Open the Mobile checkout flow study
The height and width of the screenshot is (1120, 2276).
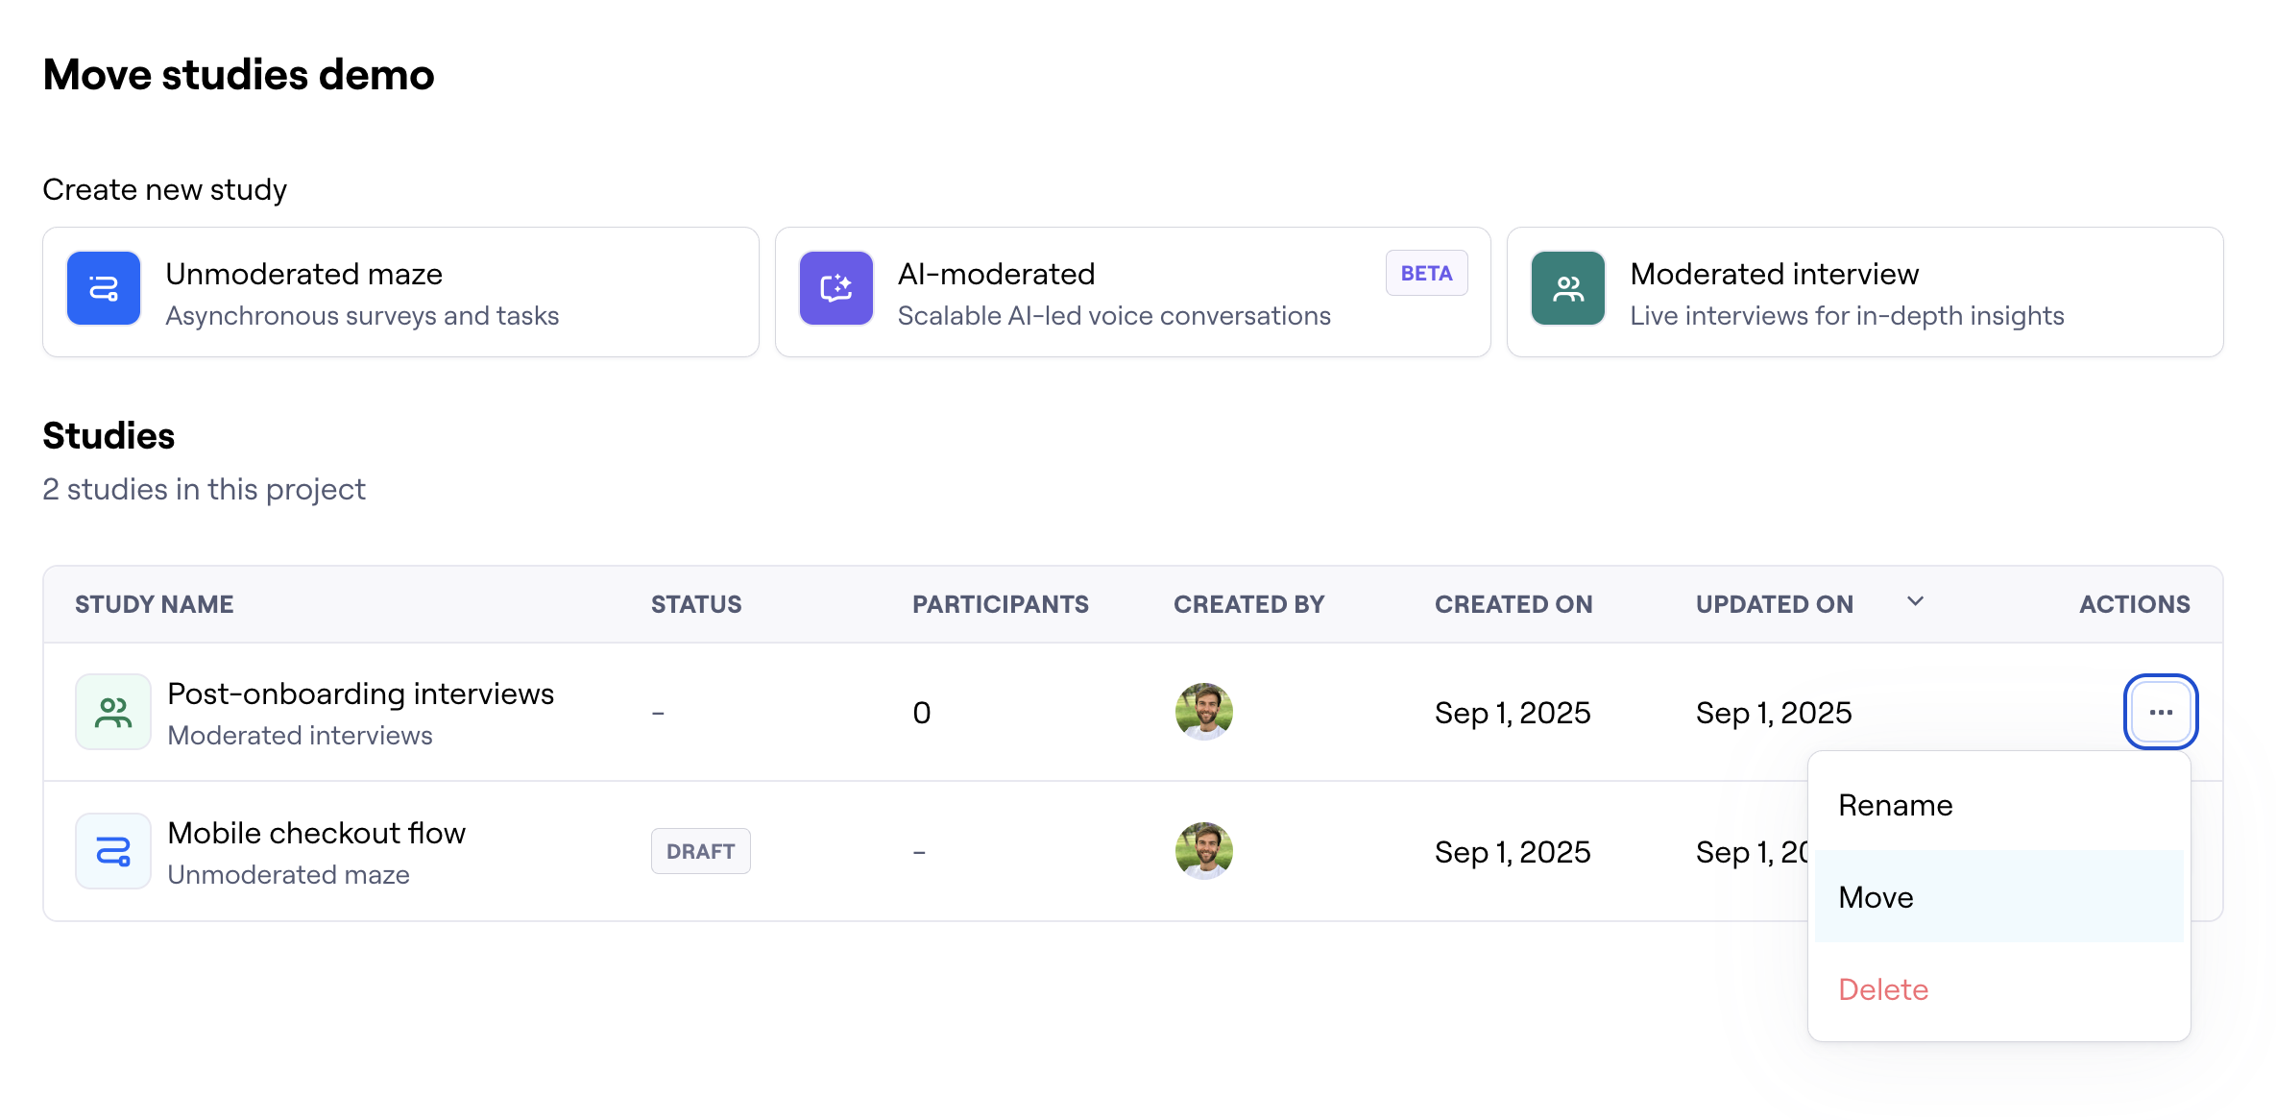[316, 834]
